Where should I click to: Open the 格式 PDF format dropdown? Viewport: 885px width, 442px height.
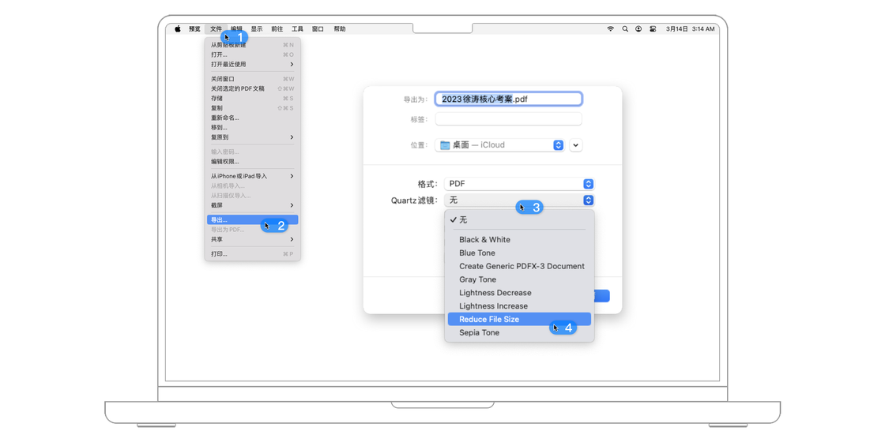point(518,184)
